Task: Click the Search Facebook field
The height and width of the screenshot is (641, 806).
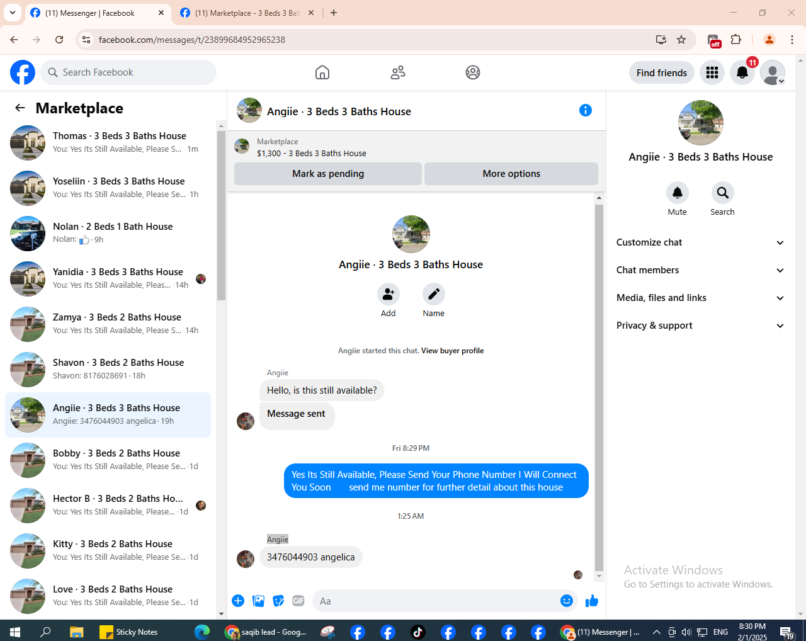Action: (x=128, y=72)
